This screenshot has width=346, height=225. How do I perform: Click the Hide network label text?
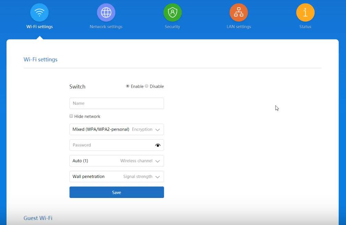(x=87, y=116)
